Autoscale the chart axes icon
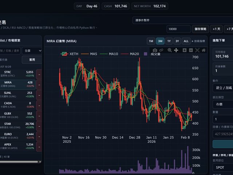 click(x=197, y=50)
